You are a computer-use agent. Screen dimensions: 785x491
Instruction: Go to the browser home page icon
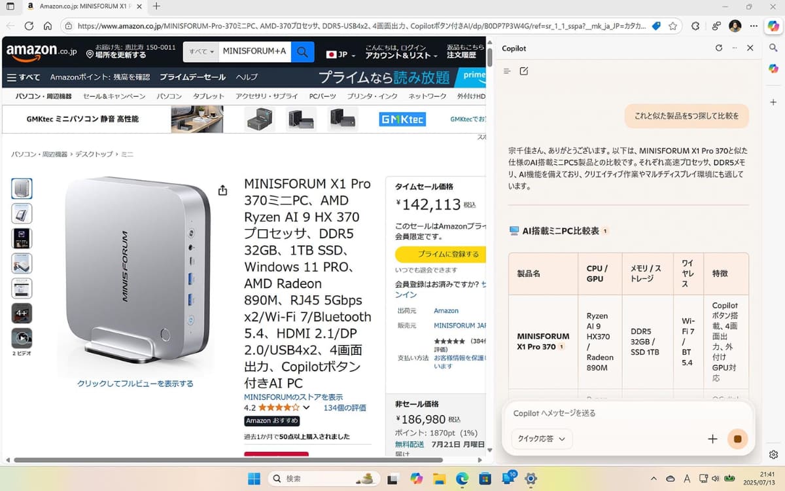(48, 26)
